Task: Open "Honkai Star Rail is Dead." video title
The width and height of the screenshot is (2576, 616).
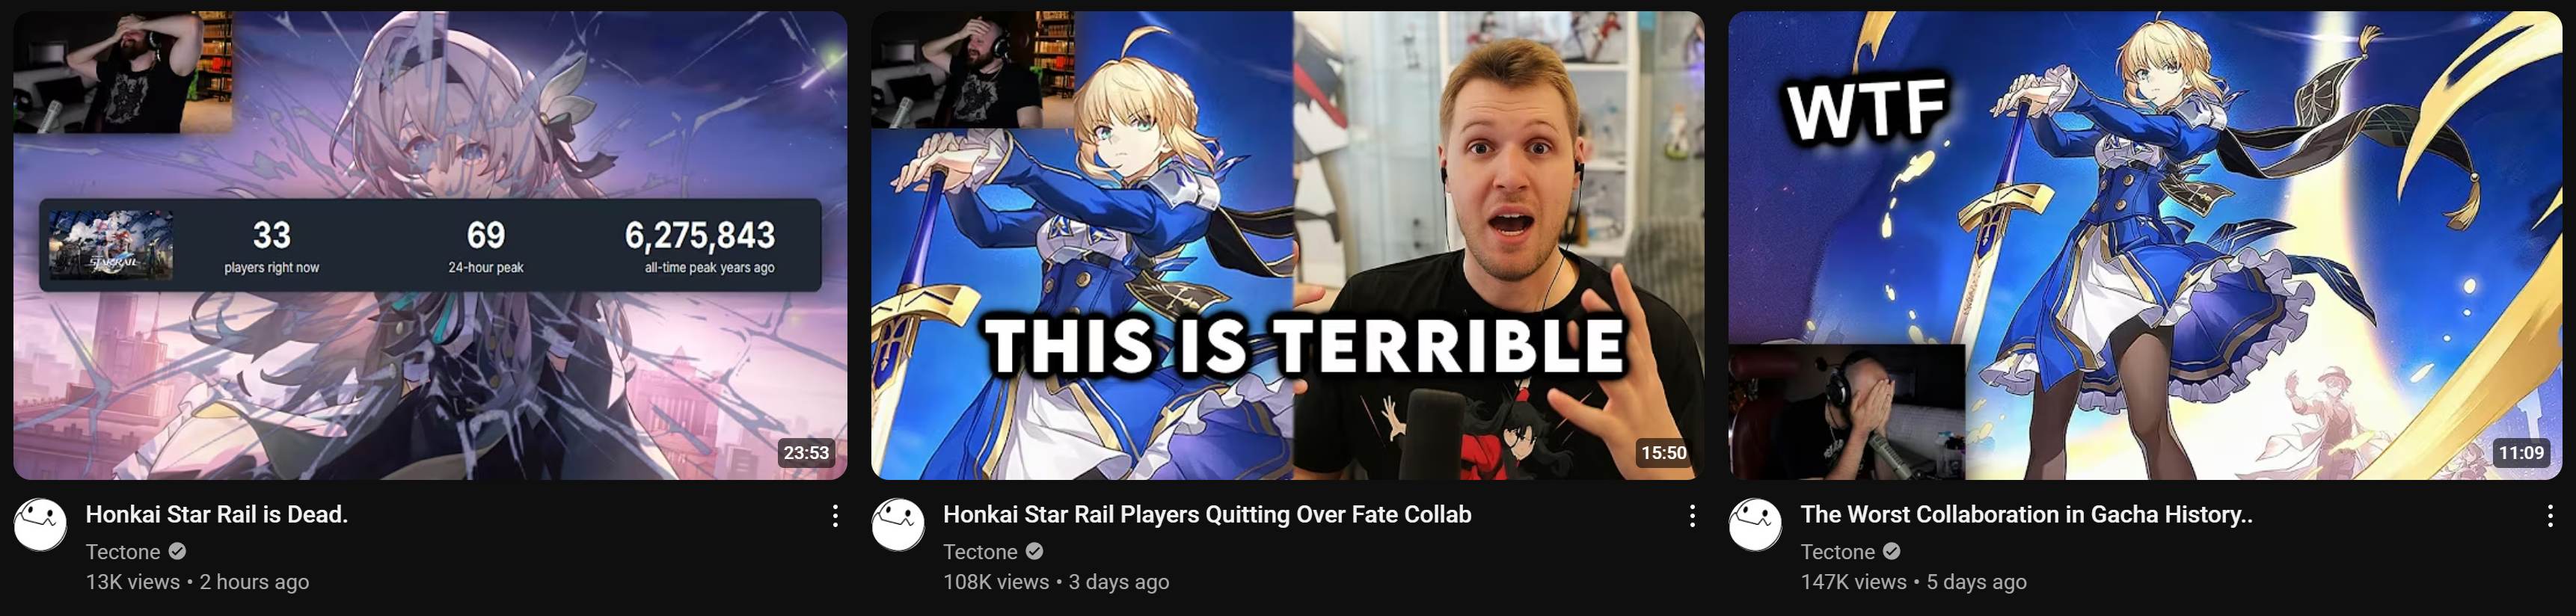Action: (217, 515)
